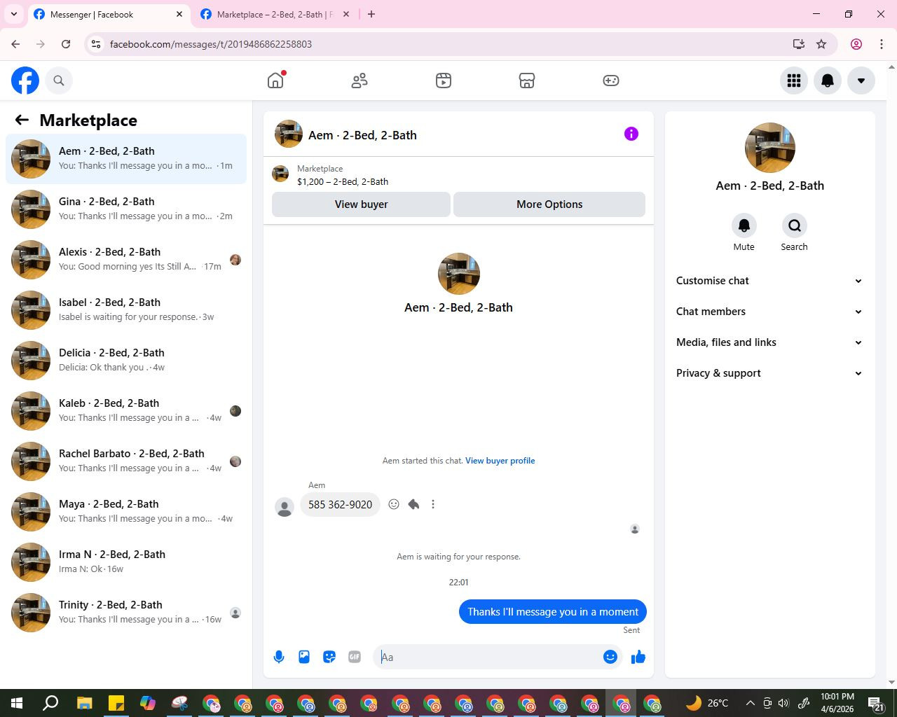Open the Friends icon in top navigation
Viewport: 897px width, 717px height.
coord(360,81)
